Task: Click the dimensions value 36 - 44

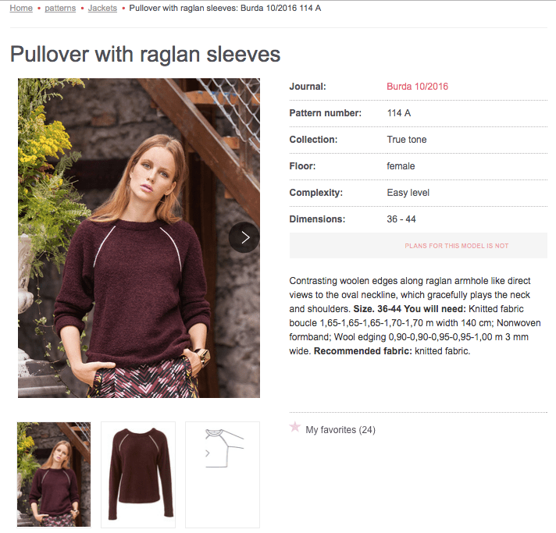Action: pyautogui.click(x=402, y=219)
